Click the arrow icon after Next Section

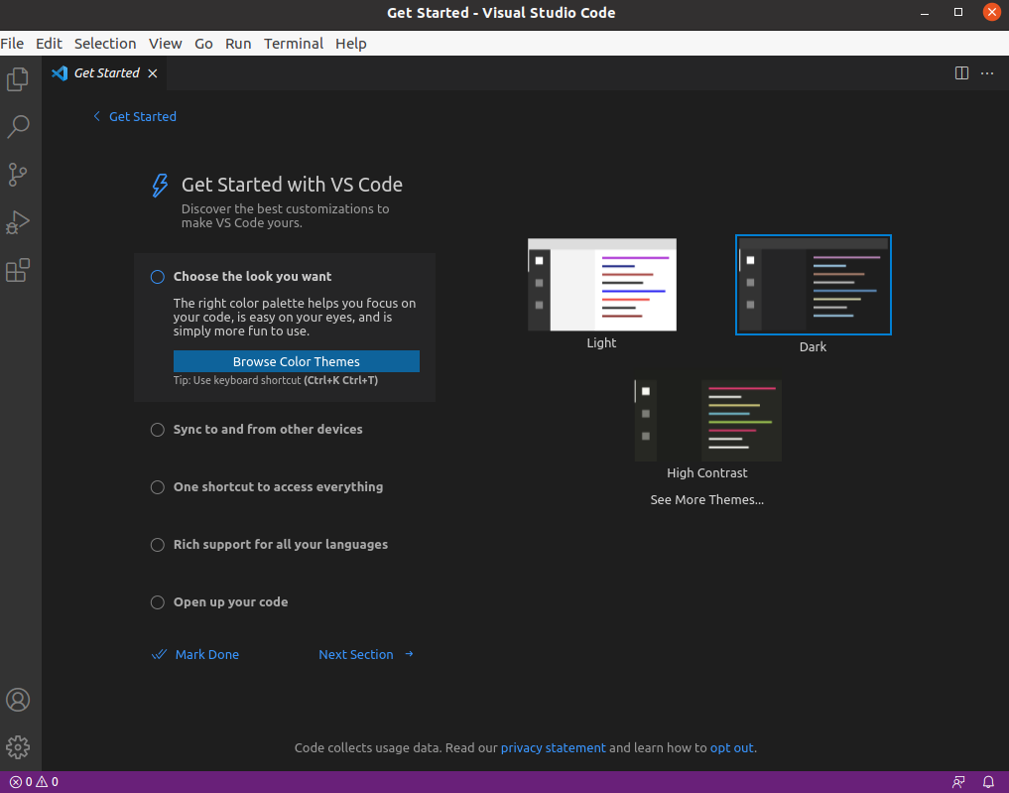pyautogui.click(x=409, y=654)
